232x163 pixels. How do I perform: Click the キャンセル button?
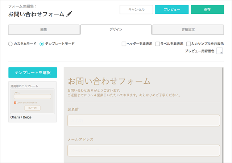[x=136, y=9]
